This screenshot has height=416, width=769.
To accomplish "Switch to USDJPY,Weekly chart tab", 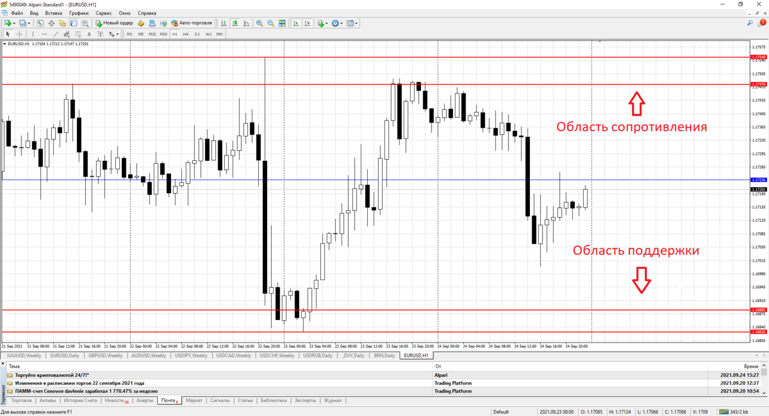I will (x=191, y=356).
